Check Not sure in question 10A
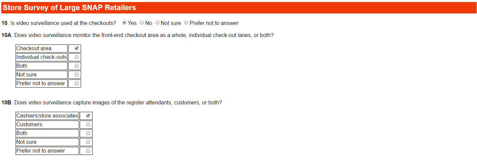Image resolution: width=477 pixels, height=165 pixels. tap(77, 74)
